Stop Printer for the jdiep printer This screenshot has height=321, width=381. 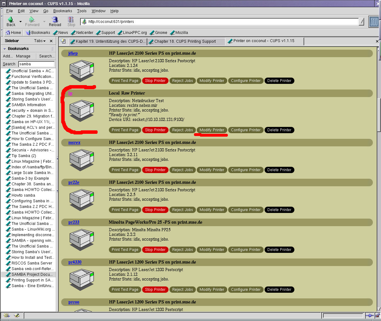tap(155, 81)
